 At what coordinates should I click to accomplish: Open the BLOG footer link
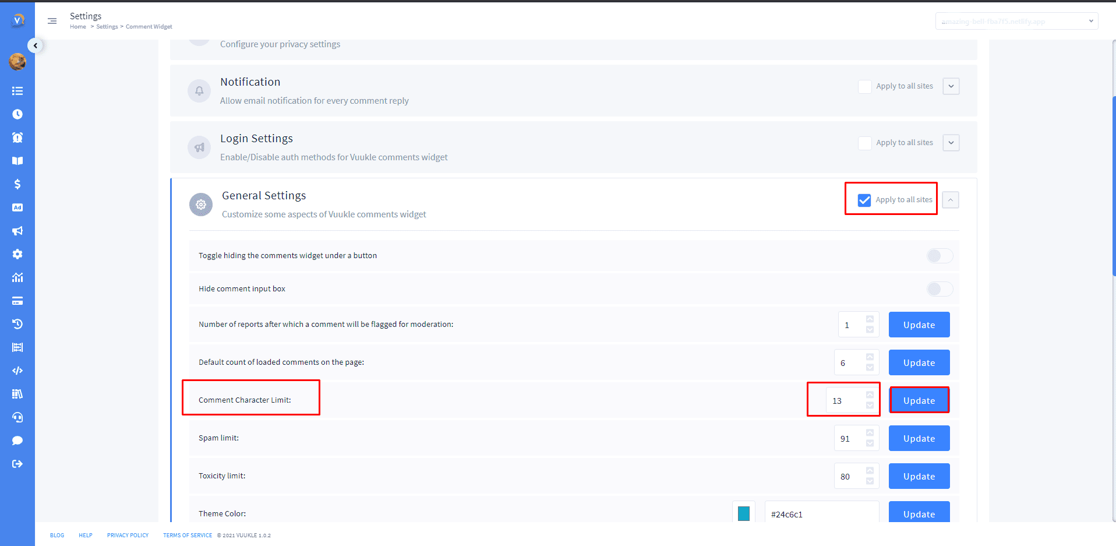(x=57, y=536)
